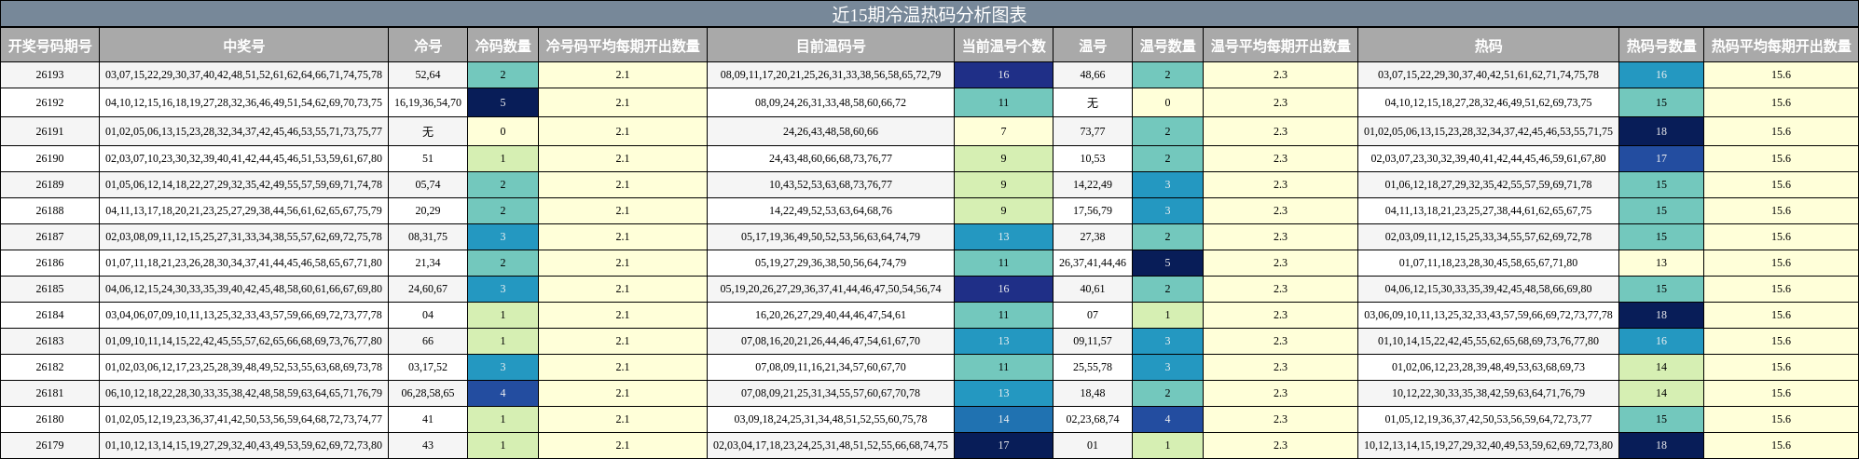Viewport: 1859px width, 459px height.
Task: Click cold numbers cell 52,64
Action: coord(427,74)
